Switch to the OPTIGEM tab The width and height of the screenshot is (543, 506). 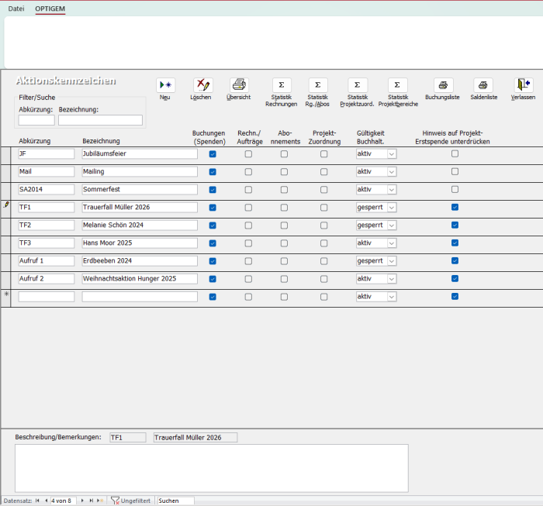[50, 9]
